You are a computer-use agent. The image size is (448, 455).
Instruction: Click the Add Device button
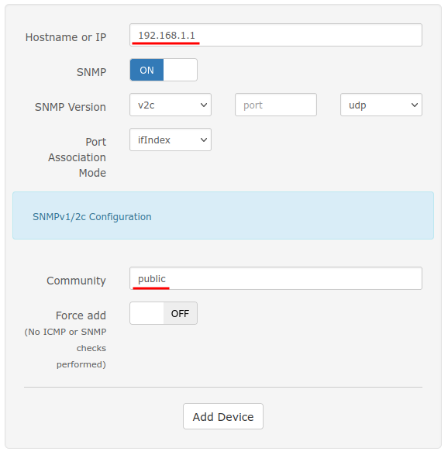pyautogui.click(x=223, y=416)
